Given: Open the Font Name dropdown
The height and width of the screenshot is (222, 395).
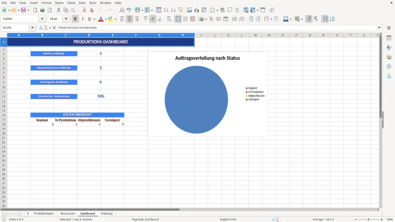Looking at the screenshot, I should pos(42,18).
